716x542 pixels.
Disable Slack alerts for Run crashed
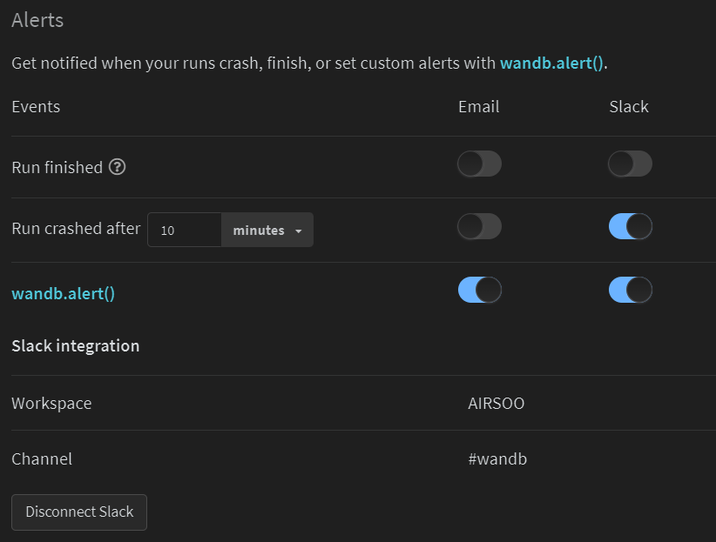click(x=630, y=227)
